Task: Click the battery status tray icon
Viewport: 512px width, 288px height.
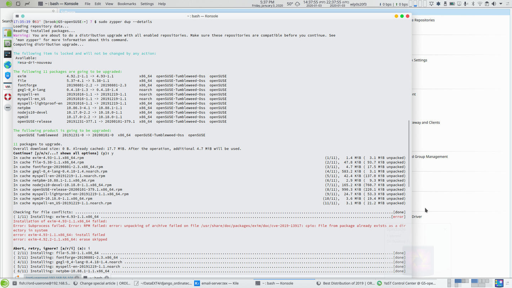Action: click(x=452, y=4)
